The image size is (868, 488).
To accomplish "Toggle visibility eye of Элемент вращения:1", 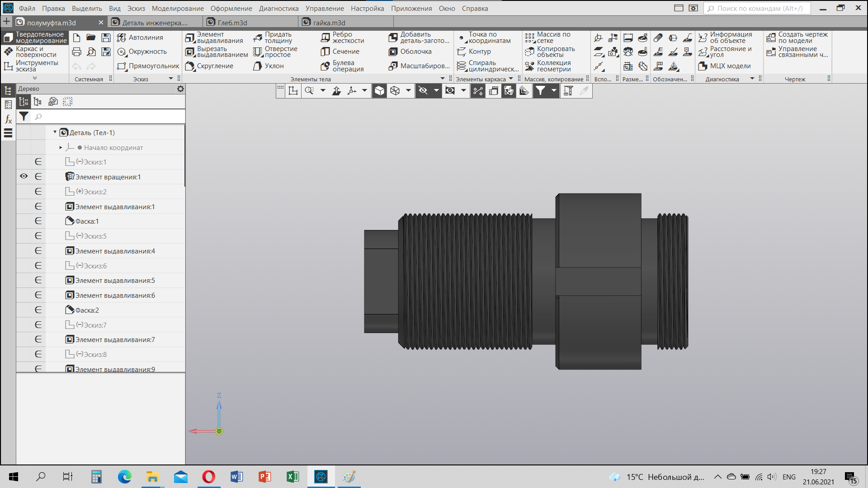I will (x=24, y=176).
